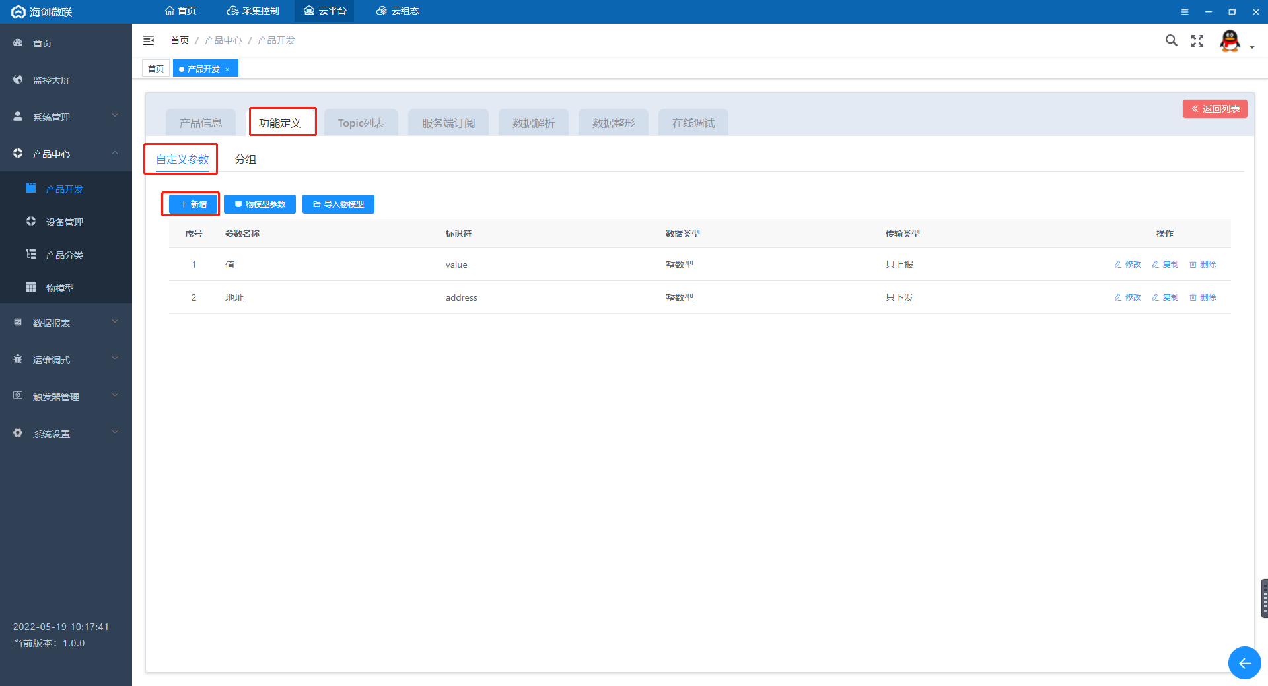1268x686 pixels.
Task: Switch to the 分组 sub-tab
Action: pos(246,159)
